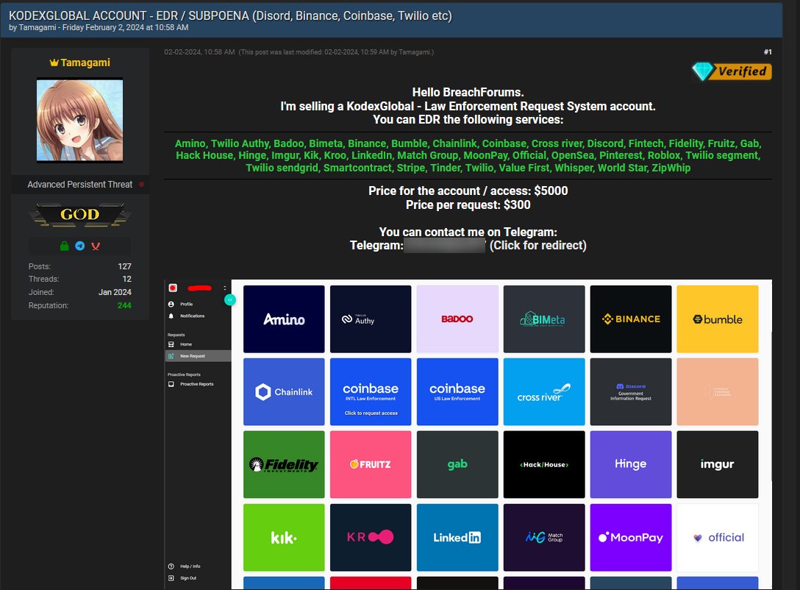Choose the Hack House tile
This screenshot has height=590, width=800.
point(544,464)
